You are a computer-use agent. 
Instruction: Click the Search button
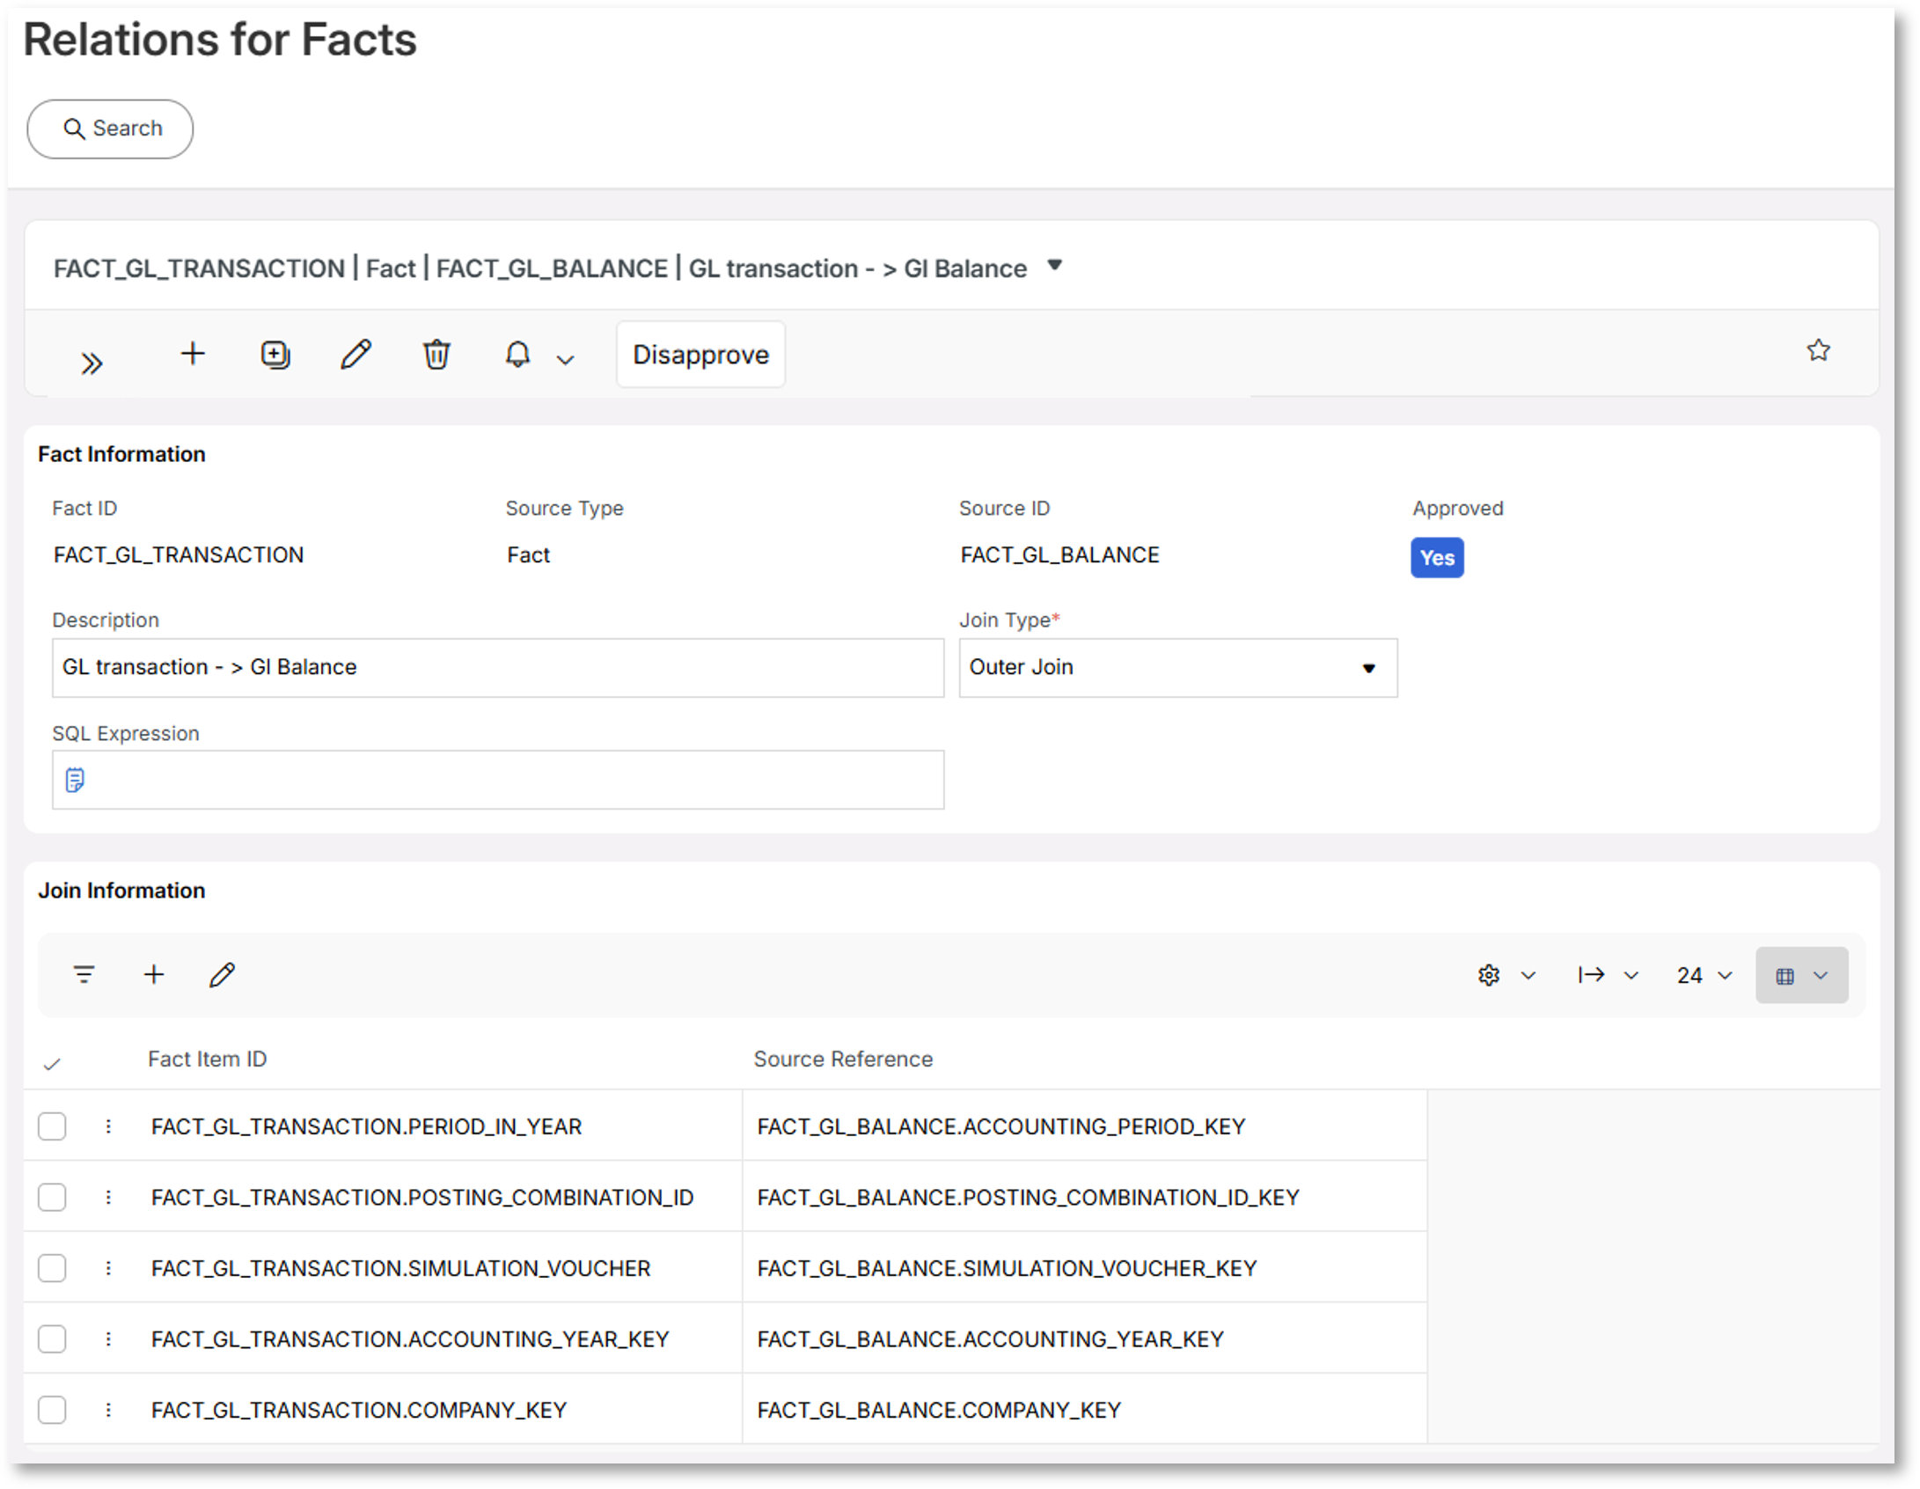pyautogui.click(x=110, y=128)
